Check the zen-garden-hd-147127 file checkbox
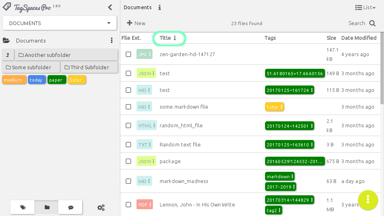 128,54
